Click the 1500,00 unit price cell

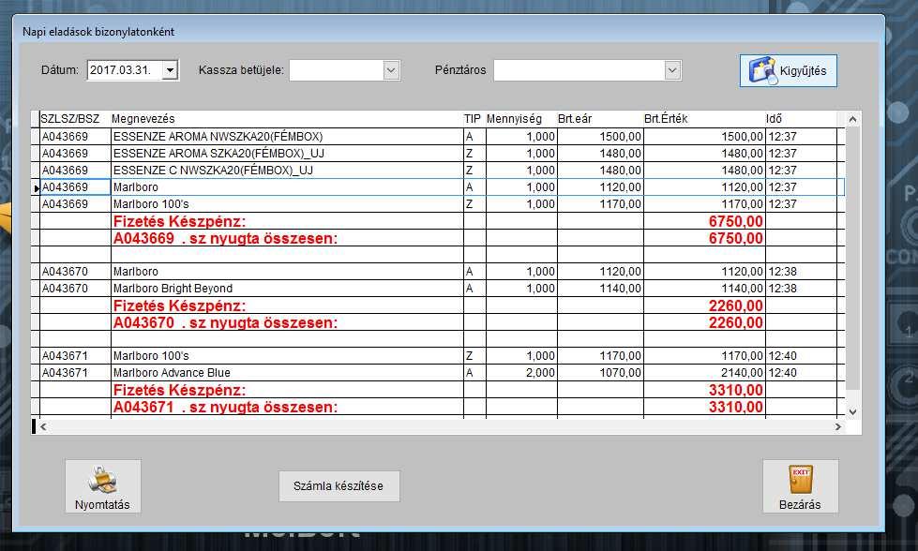tap(600, 136)
